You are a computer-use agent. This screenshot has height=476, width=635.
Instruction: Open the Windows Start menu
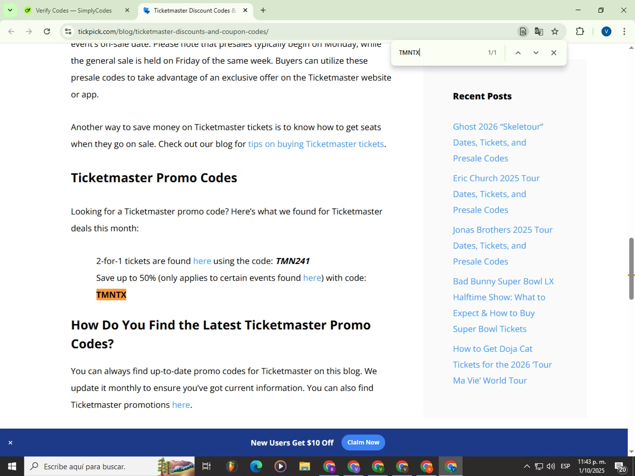[12, 466]
